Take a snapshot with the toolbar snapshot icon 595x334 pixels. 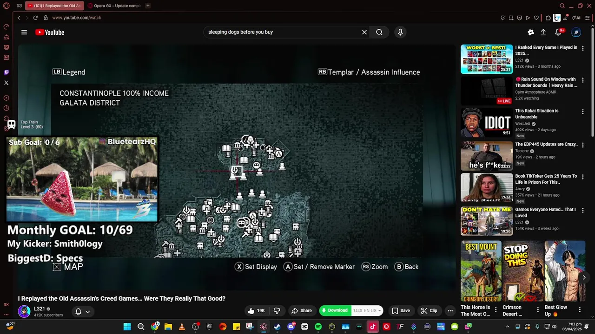511,18
